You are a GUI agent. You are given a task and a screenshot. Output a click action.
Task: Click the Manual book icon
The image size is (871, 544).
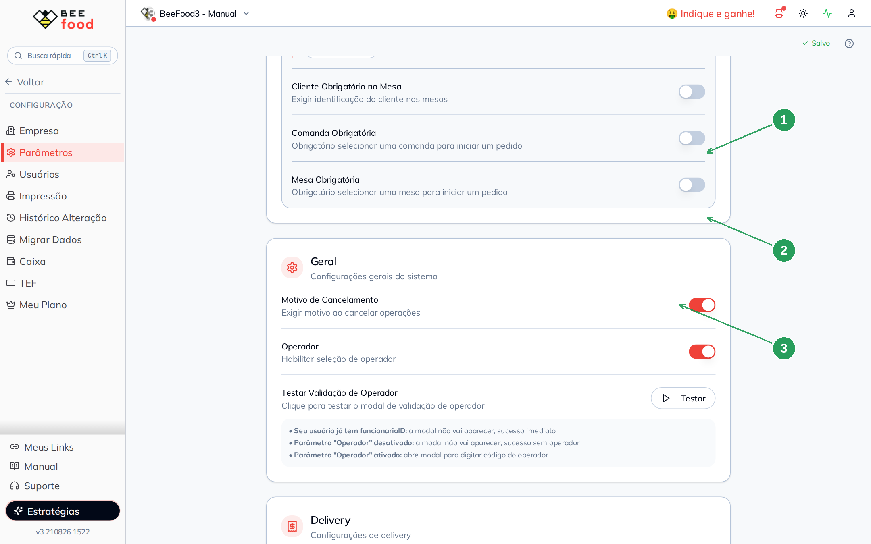click(x=15, y=466)
